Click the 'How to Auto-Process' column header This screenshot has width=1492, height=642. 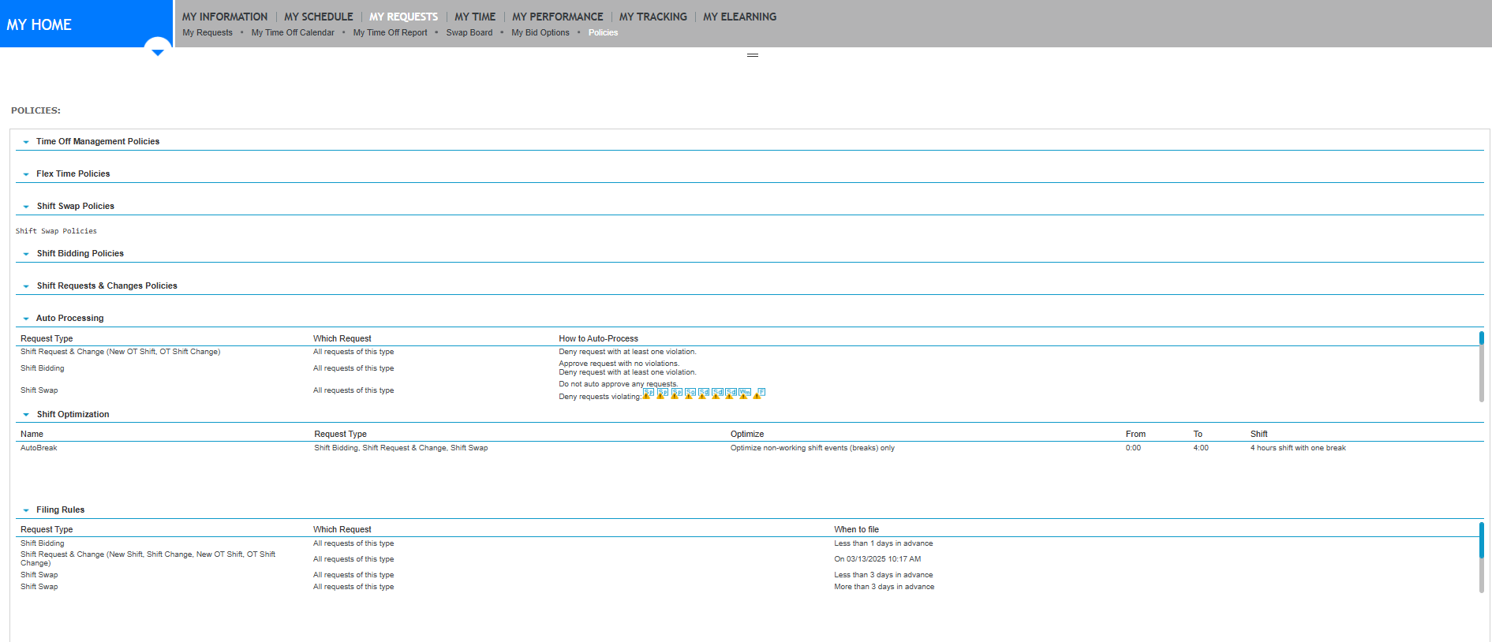[x=599, y=338]
